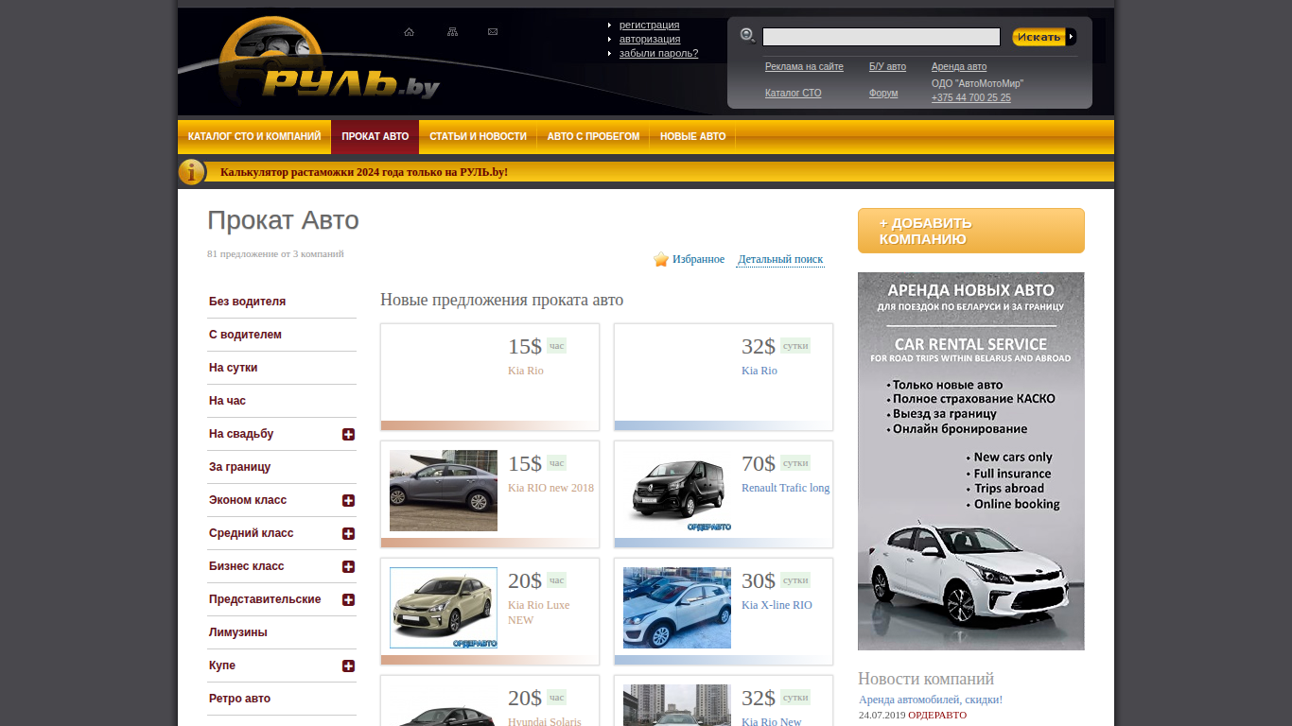Select Без водителя in the sidebar
The height and width of the screenshot is (726, 1292).
(247, 302)
